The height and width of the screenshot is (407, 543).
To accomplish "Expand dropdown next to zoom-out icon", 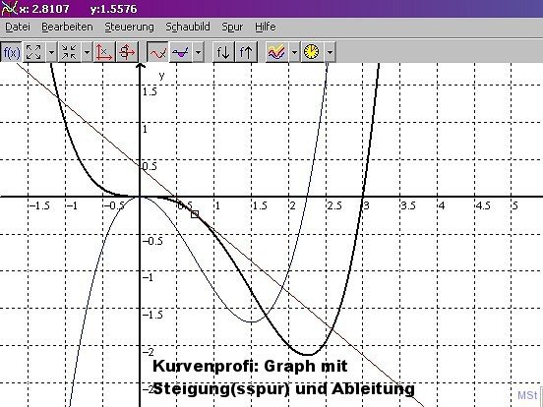I will coord(87,52).
